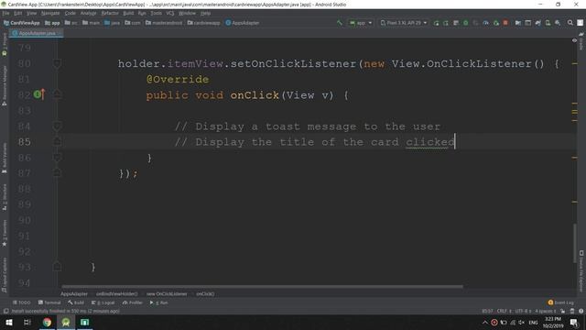The image size is (586, 330).
Task: Collapse code fold marker on line 80
Action: coord(57,64)
